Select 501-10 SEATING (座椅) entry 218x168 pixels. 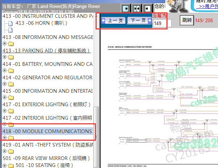(44, 165)
